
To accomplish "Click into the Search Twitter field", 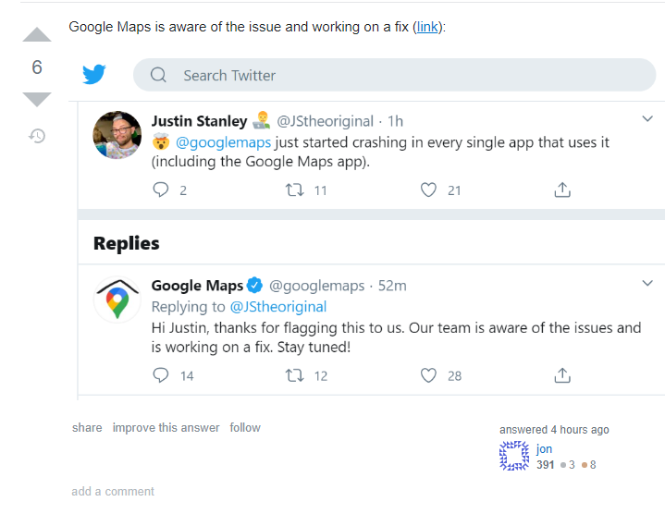I will (x=394, y=75).
